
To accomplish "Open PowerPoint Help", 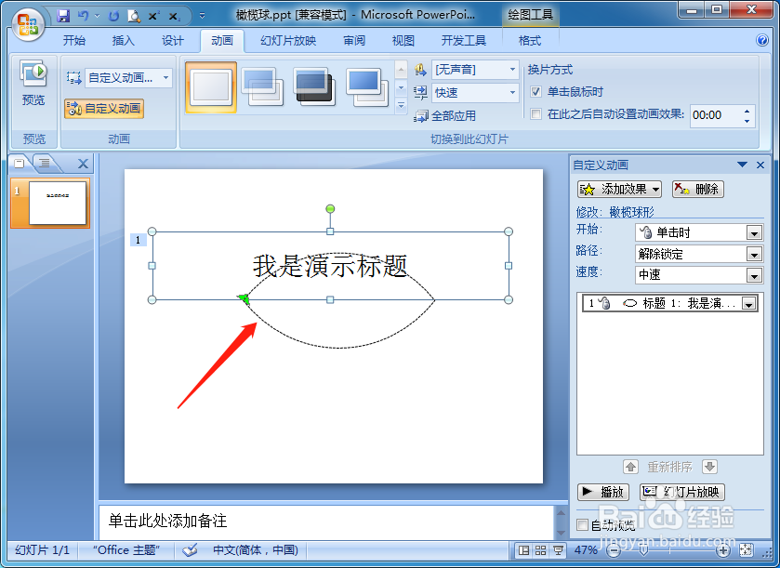I will (x=762, y=40).
